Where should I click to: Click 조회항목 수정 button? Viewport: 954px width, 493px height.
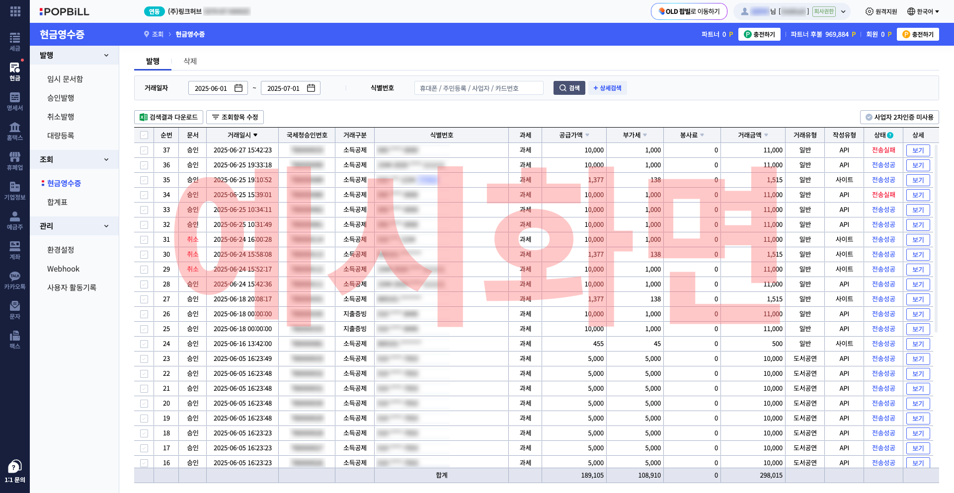coord(235,117)
